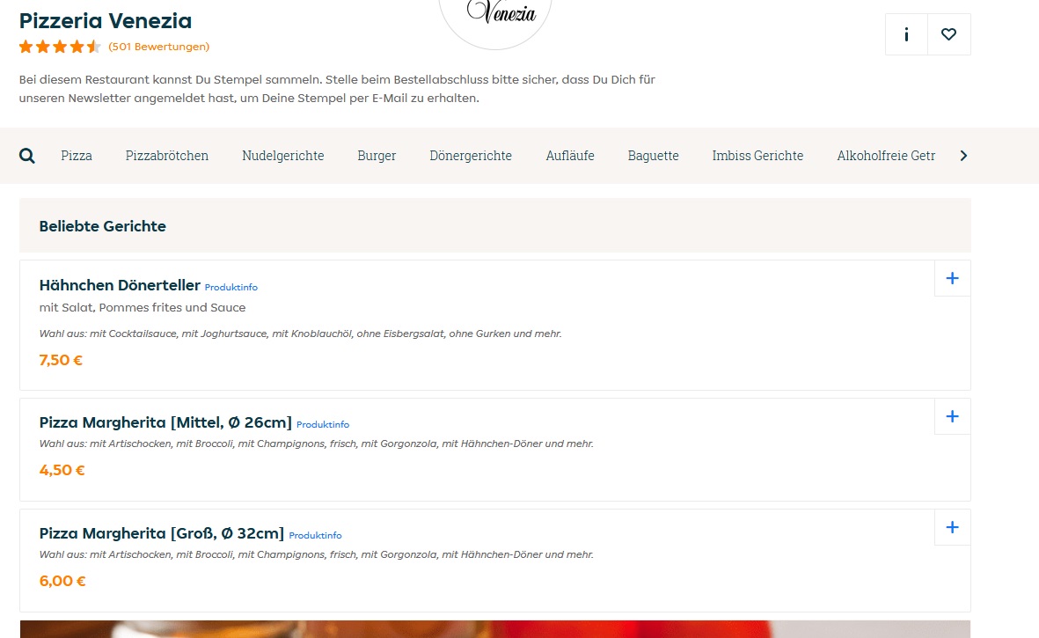
Task: Open the Dönergerichte category
Action: [471, 156]
